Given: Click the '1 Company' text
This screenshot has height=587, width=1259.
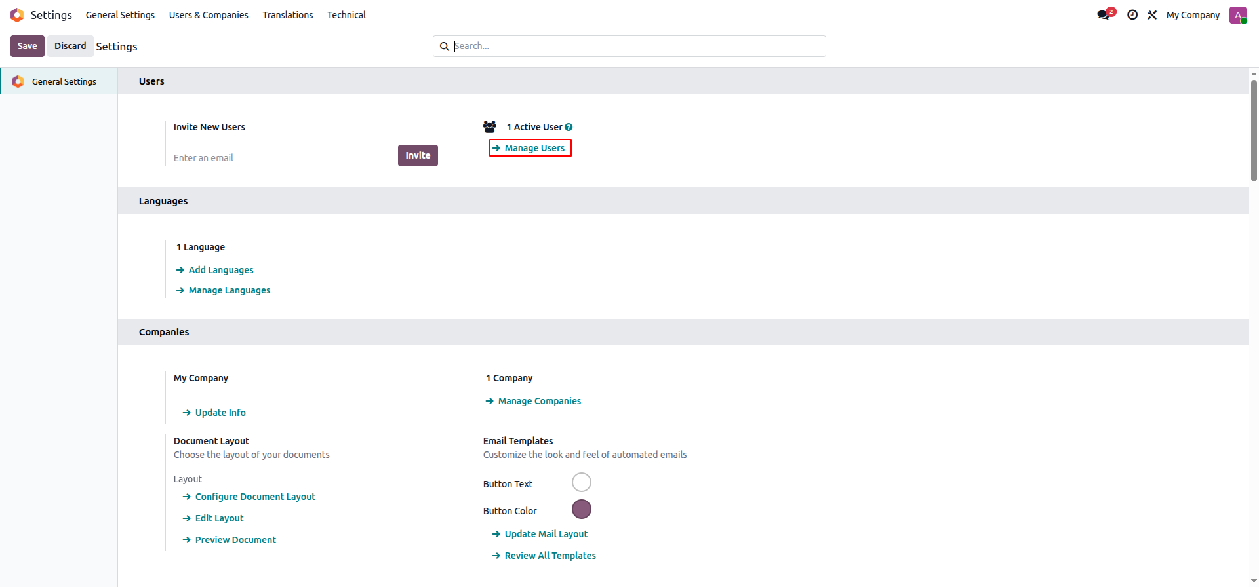Looking at the screenshot, I should click(510, 378).
